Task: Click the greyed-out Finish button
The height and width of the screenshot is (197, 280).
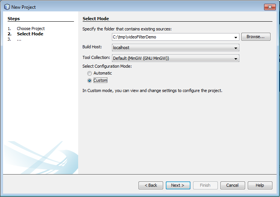Action: 205,185
